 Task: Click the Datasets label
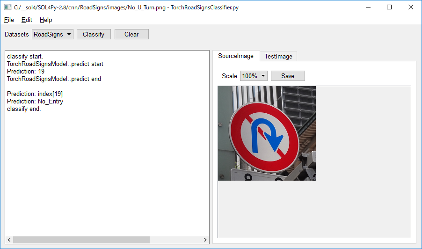(x=17, y=35)
